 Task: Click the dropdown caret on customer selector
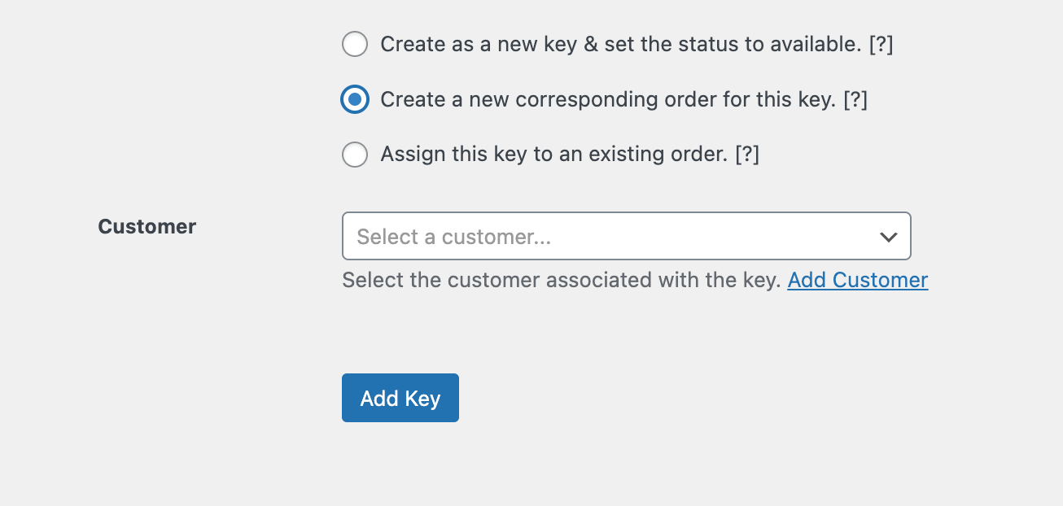pos(887,236)
